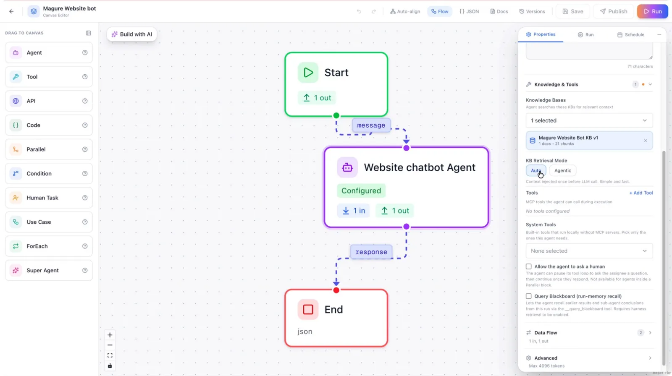Open the Docs page
The height and width of the screenshot is (376, 672).
click(499, 11)
